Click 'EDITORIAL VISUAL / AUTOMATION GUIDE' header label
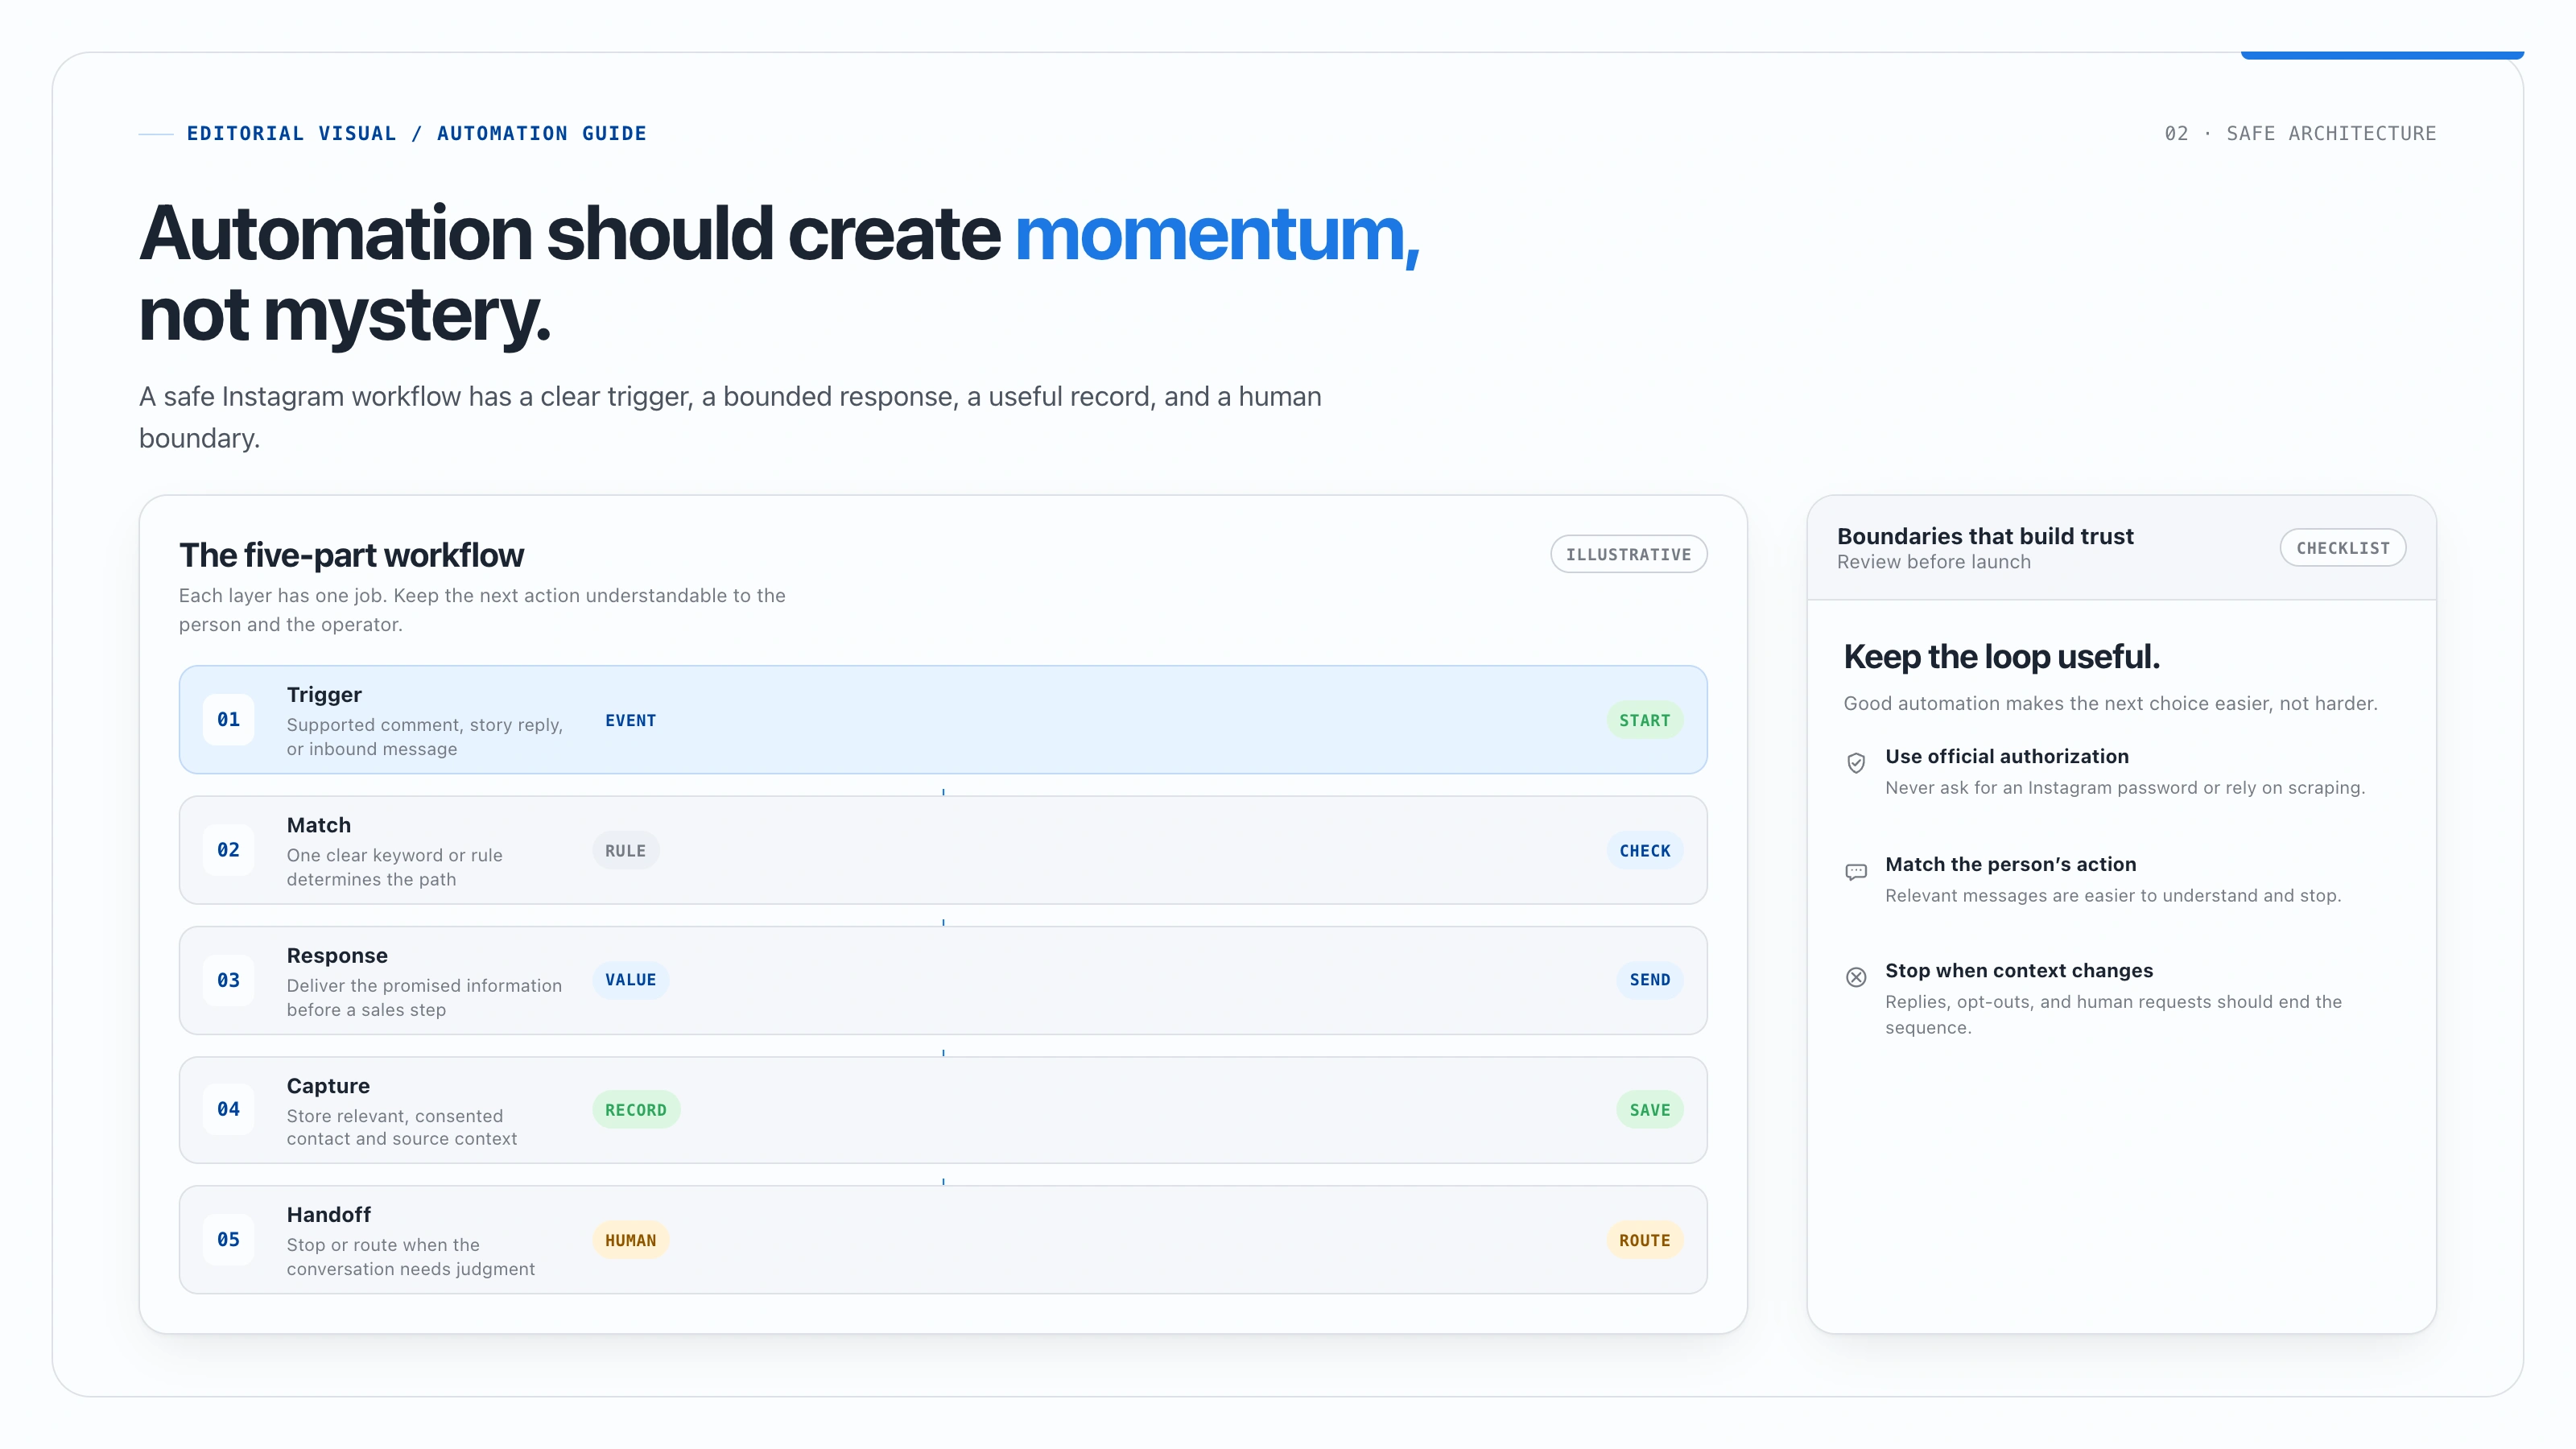 (x=416, y=133)
